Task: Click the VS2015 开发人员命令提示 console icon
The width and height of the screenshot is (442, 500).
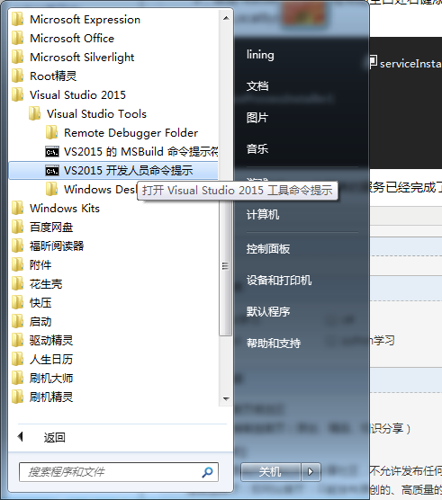Action: tap(52, 171)
